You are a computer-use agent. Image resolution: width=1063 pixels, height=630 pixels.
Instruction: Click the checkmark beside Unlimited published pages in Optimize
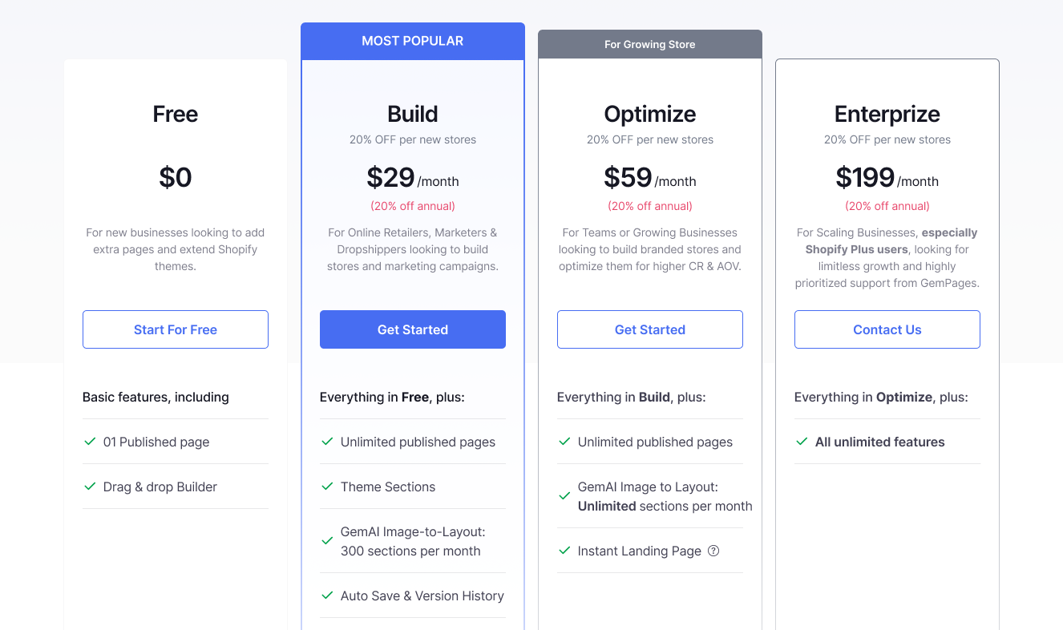pyautogui.click(x=564, y=442)
